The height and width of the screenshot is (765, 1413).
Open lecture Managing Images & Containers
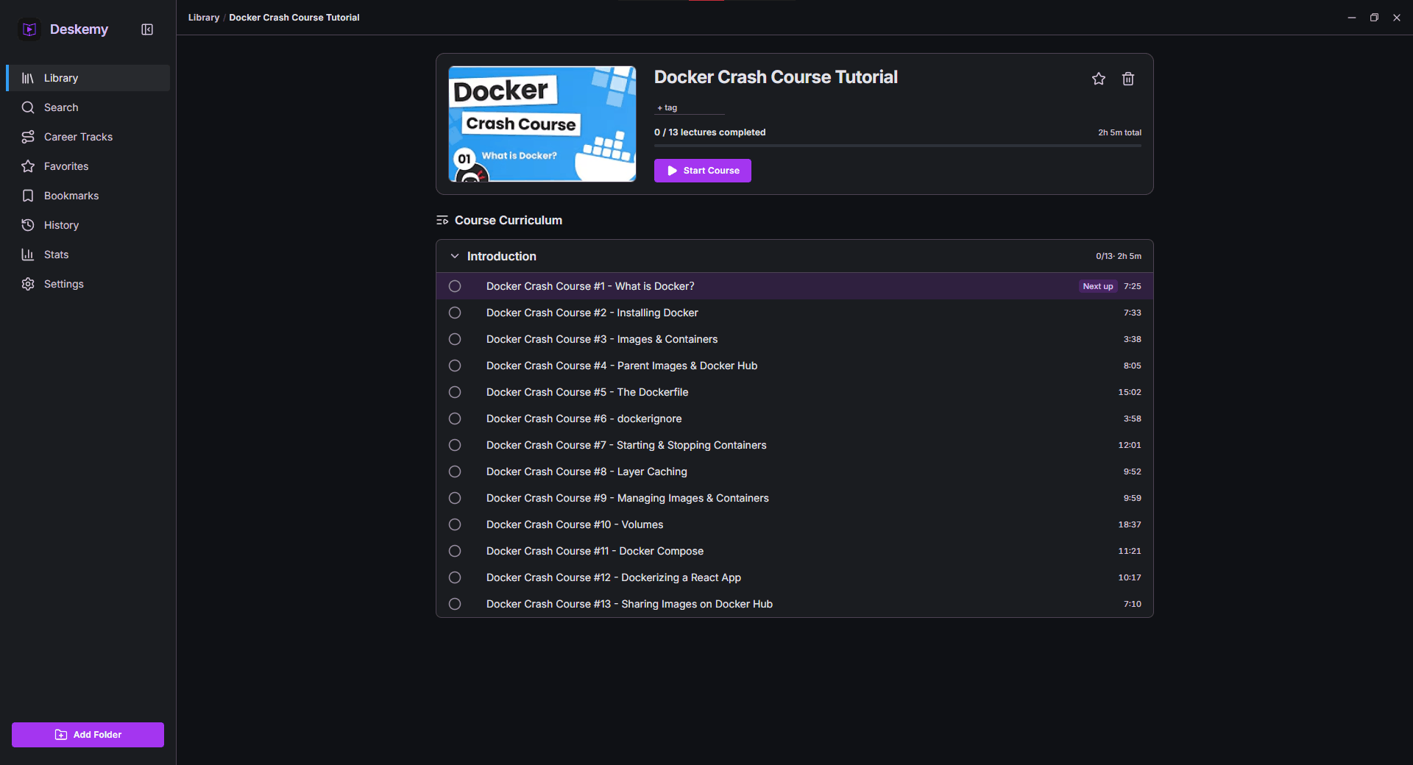click(x=628, y=498)
